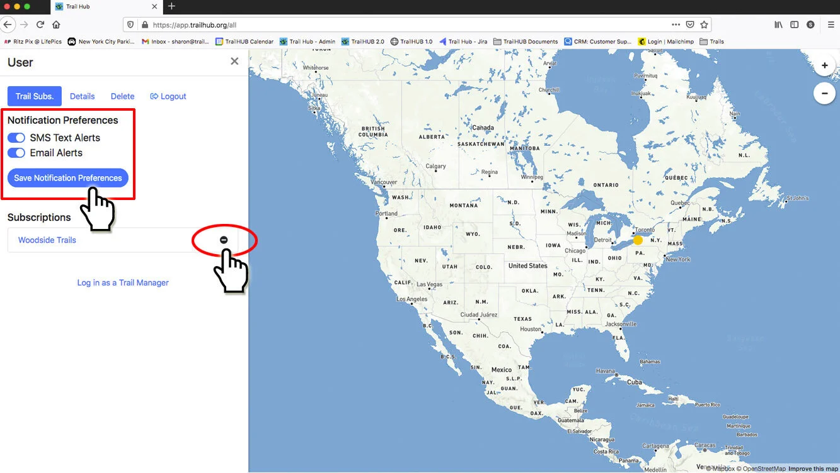Viewport: 840px width, 473px height.
Task: Click Log in as a Trail Manager
Action: pyautogui.click(x=123, y=283)
